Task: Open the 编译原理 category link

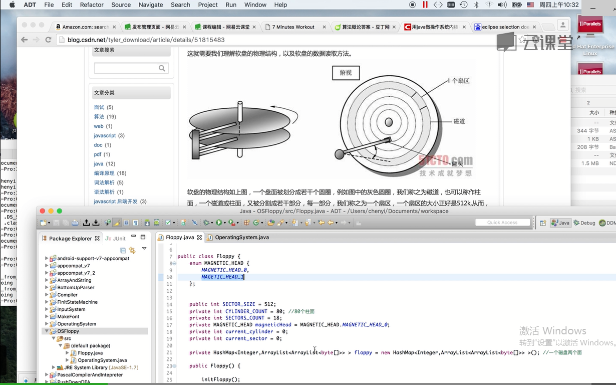Action: (104, 173)
